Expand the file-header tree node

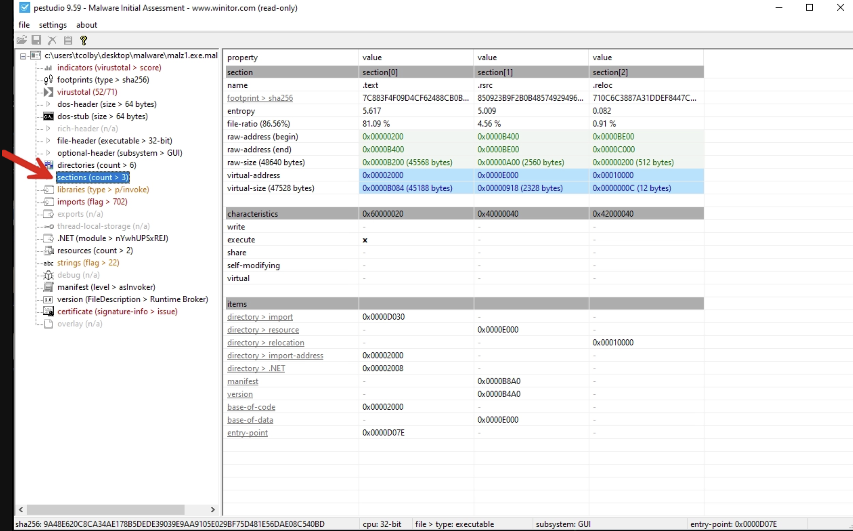click(x=48, y=141)
